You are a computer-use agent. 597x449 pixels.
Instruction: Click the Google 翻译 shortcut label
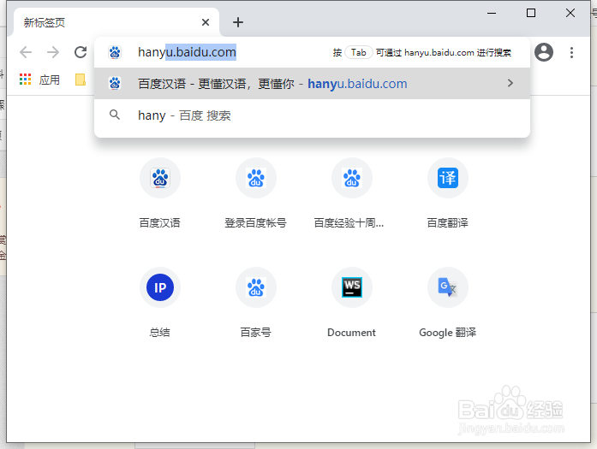click(x=447, y=333)
